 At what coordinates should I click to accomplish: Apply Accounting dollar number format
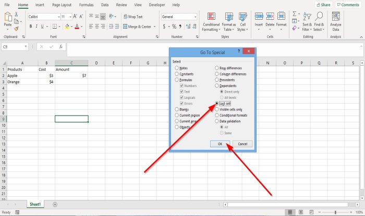coord(164,27)
